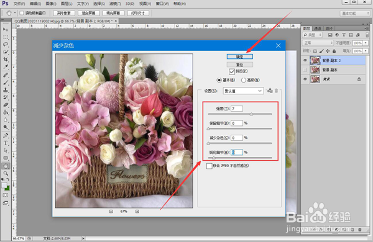Select the Clone Stamp tool
The width and height of the screenshot is (373, 242).
pos(6,90)
